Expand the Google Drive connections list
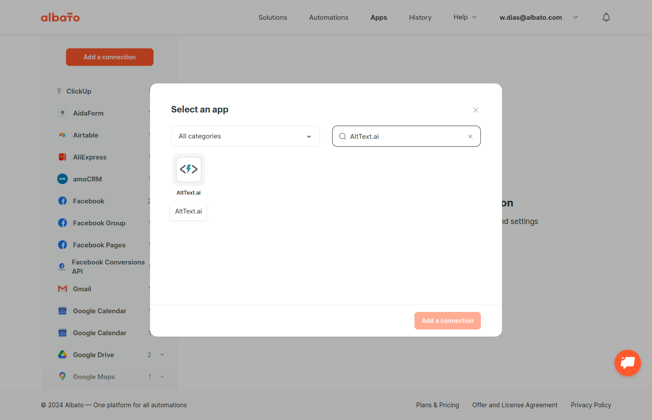652x420 pixels. click(162, 355)
